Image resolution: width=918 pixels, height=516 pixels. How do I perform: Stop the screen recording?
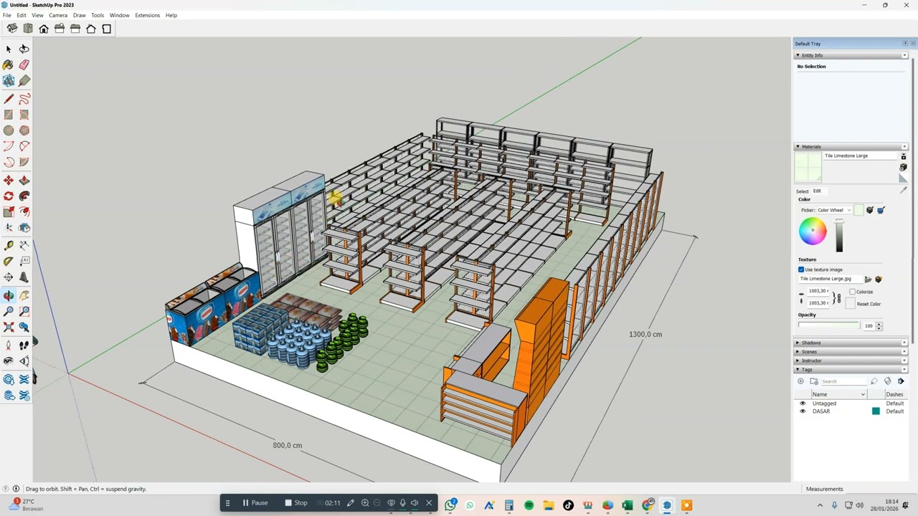click(296, 503)
